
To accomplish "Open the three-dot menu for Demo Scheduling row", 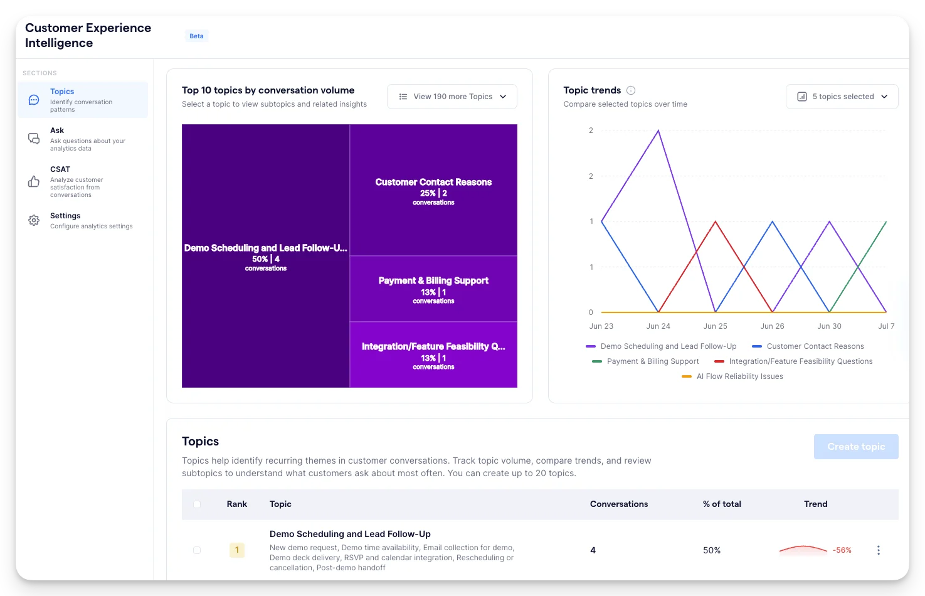I will coord(878,550).
